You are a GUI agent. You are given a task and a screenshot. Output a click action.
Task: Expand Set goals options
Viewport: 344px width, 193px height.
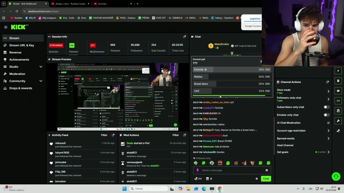pyautogui.click(x=328, y=152)
